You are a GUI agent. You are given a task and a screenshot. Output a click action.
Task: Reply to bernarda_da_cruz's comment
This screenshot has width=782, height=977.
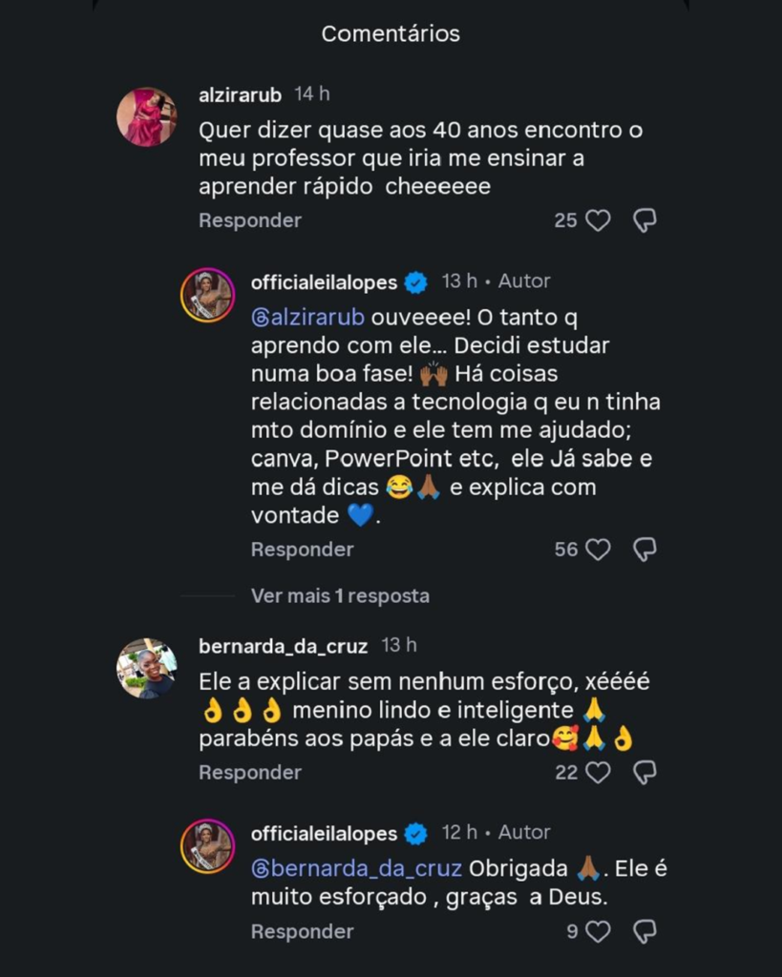(x=250, y=772)
